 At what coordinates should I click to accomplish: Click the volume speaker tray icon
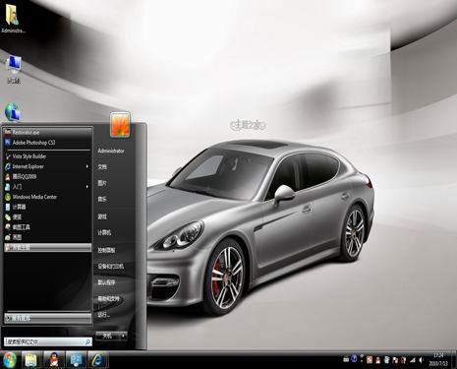[421, 360]
